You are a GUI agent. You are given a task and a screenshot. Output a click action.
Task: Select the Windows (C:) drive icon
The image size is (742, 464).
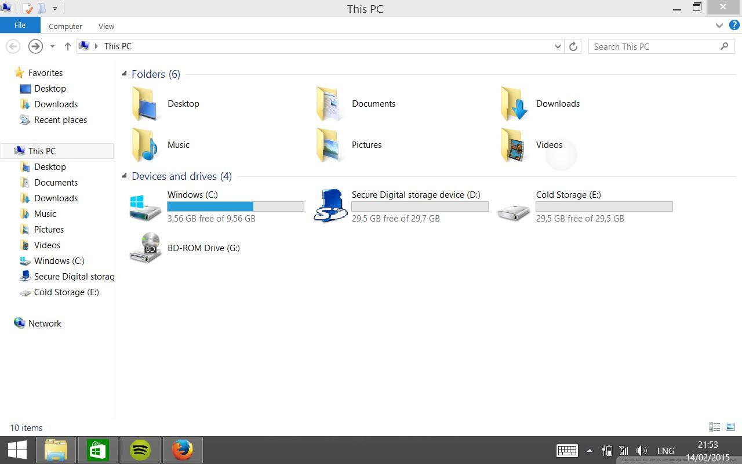(x=145, y=206)
